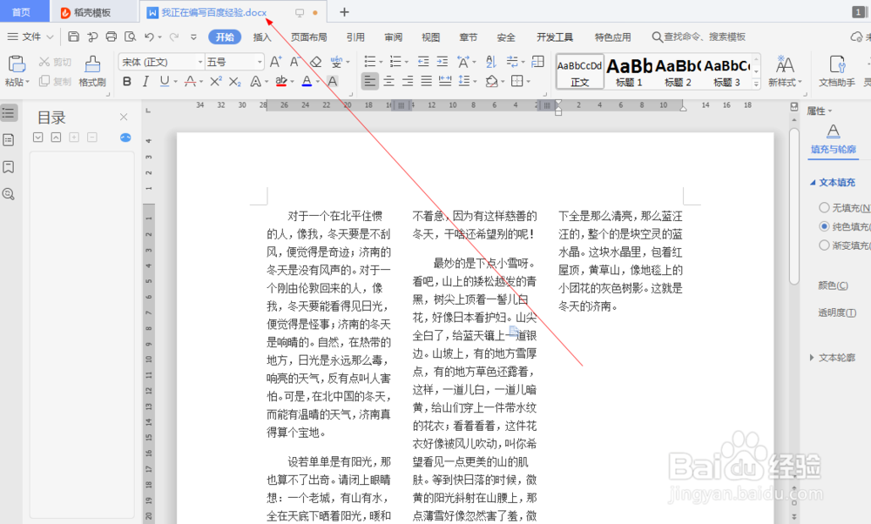This screenshot has height=524, width=871.
Task: Click the Superscript icon in the ribbon
Action: click(x=215, y=80)
